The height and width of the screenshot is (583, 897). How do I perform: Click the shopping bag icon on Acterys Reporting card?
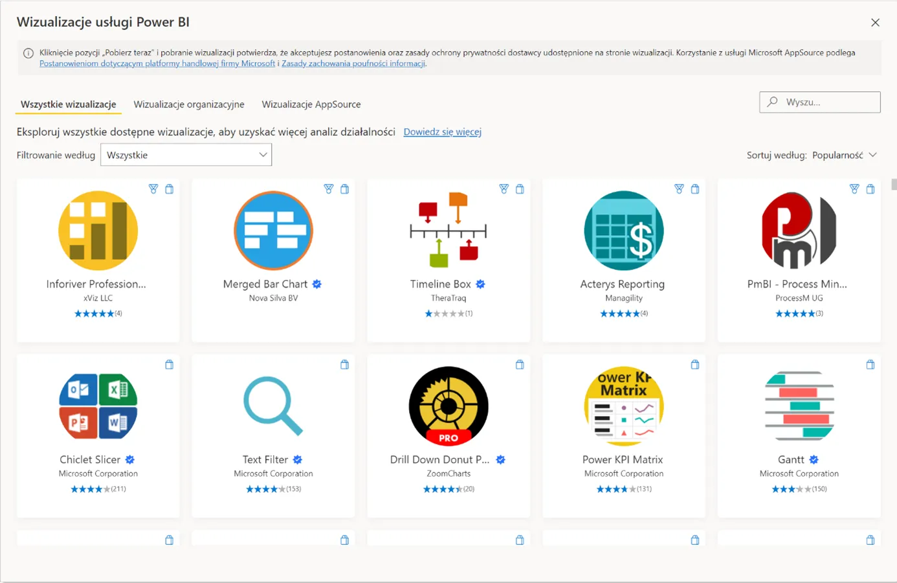pyautogui.click(x=695, y=189)
